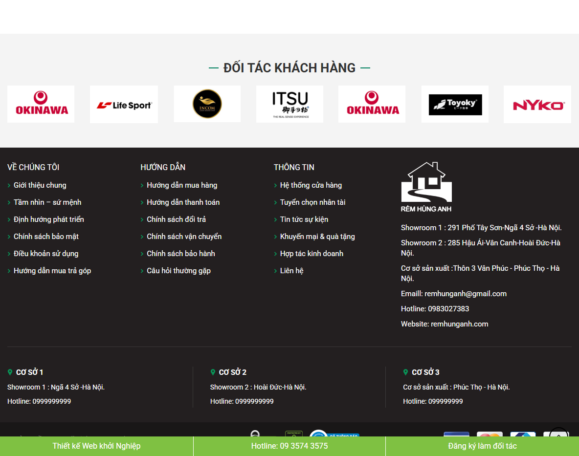This screenshot has width=579, height=456.
Task: Select the Rèm Hùng Anh house logo
Action: (x=426, y=186)
